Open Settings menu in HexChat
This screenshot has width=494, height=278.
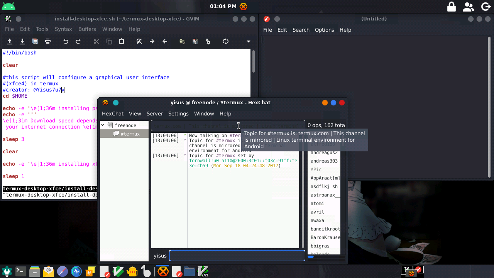[x=178, y=114]
